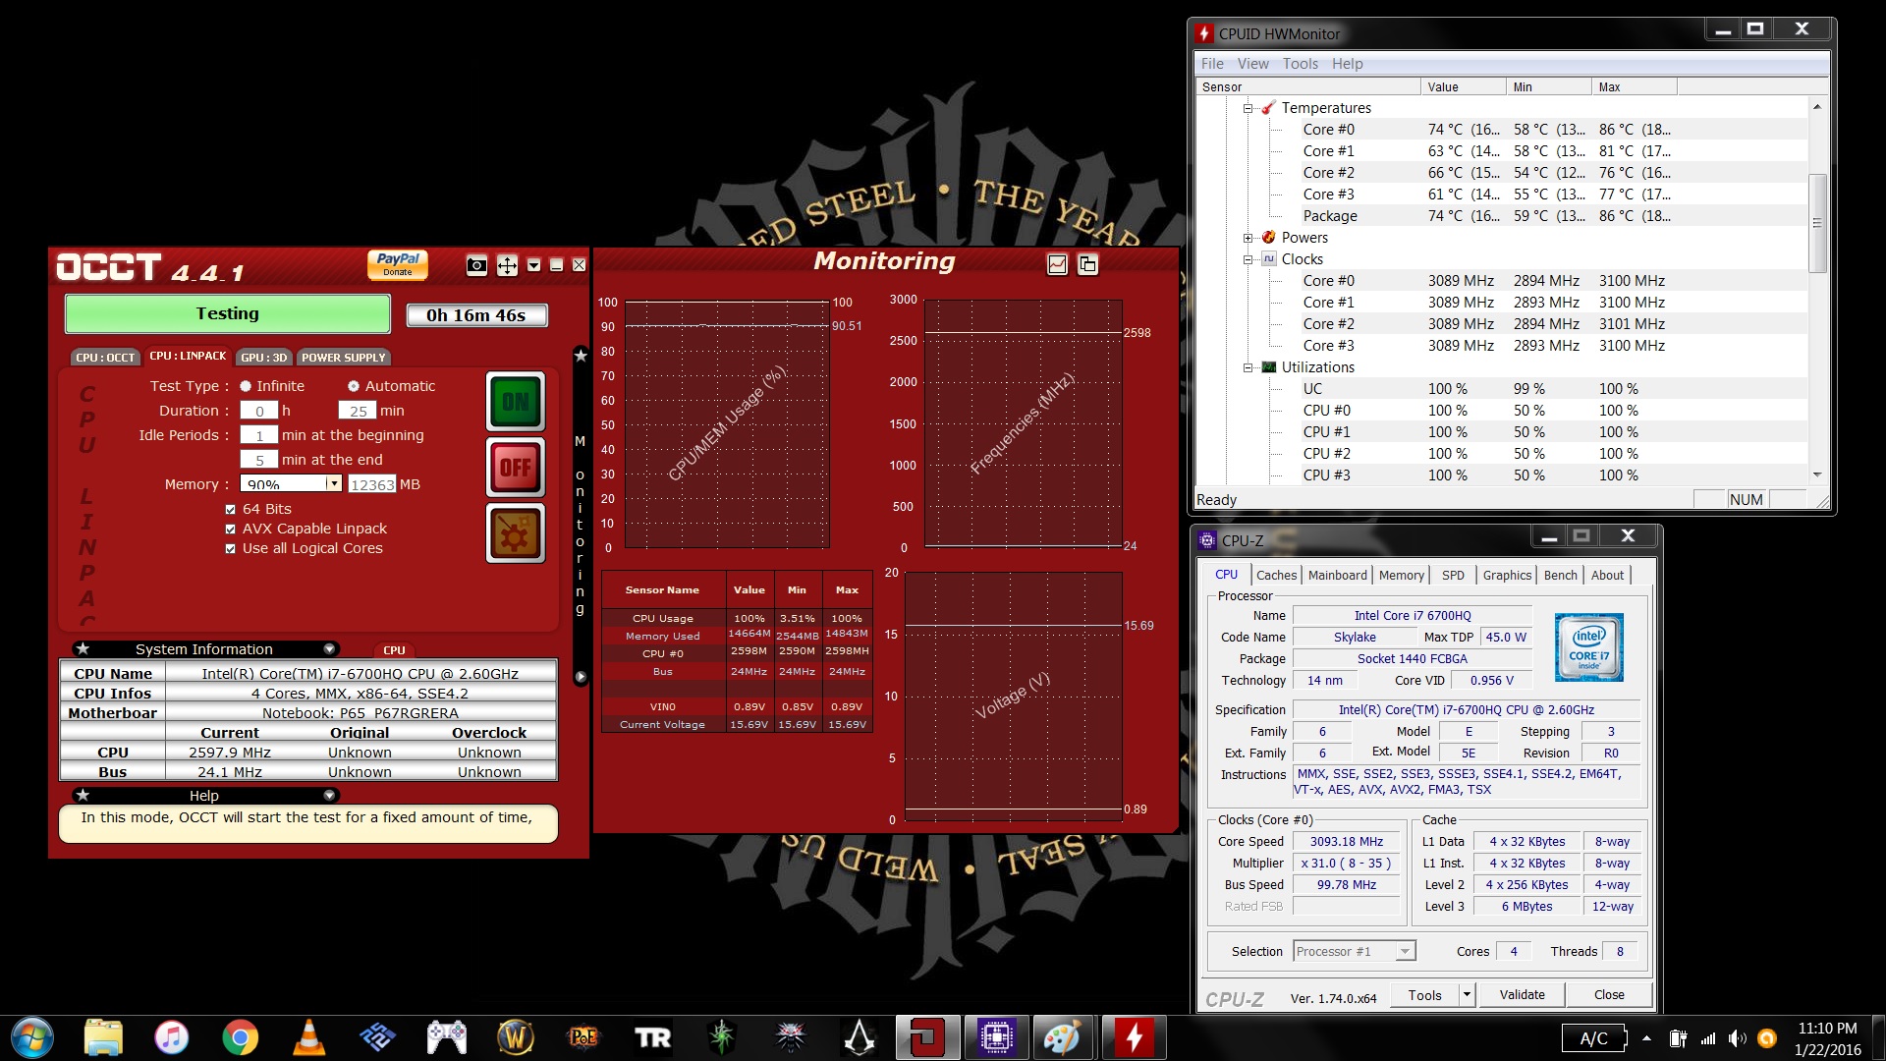Switch to POWER SUPPLY tab

tap(343, 358)
